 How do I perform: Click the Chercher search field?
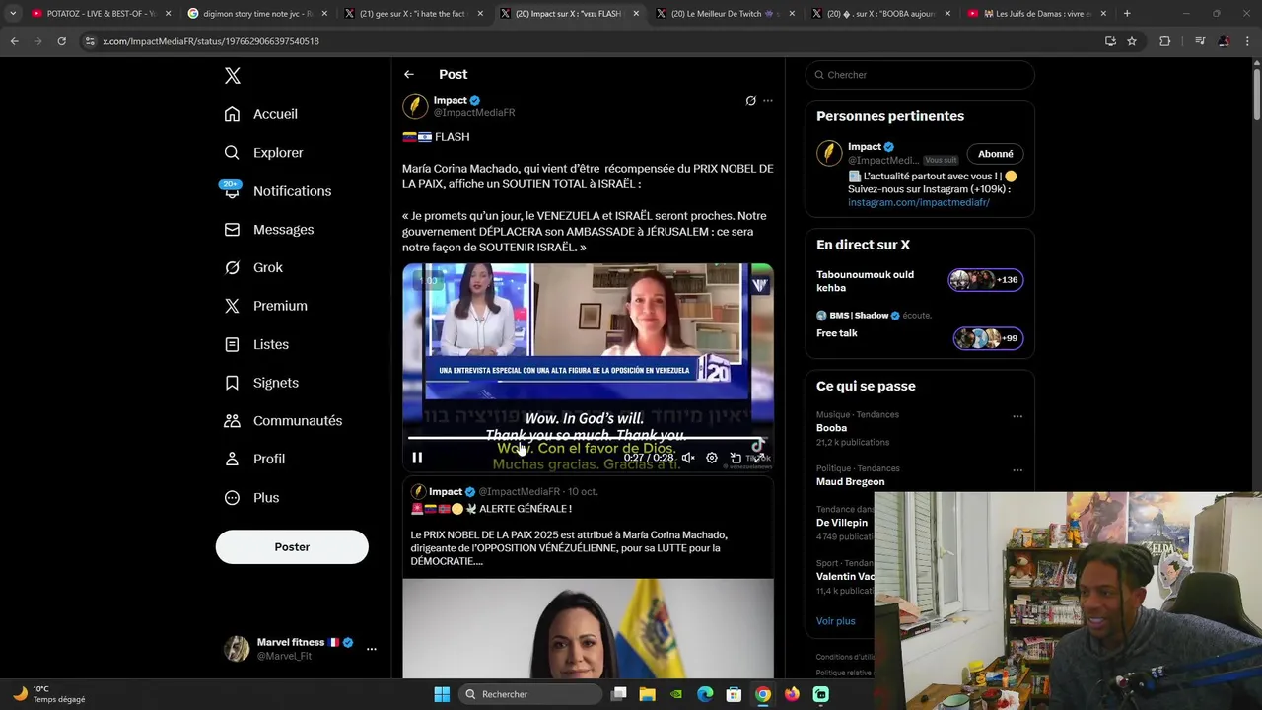(x=920, y=75)
